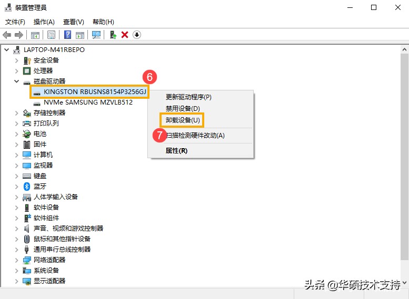Click the 网络适配器 network icon

pos(27,260)
